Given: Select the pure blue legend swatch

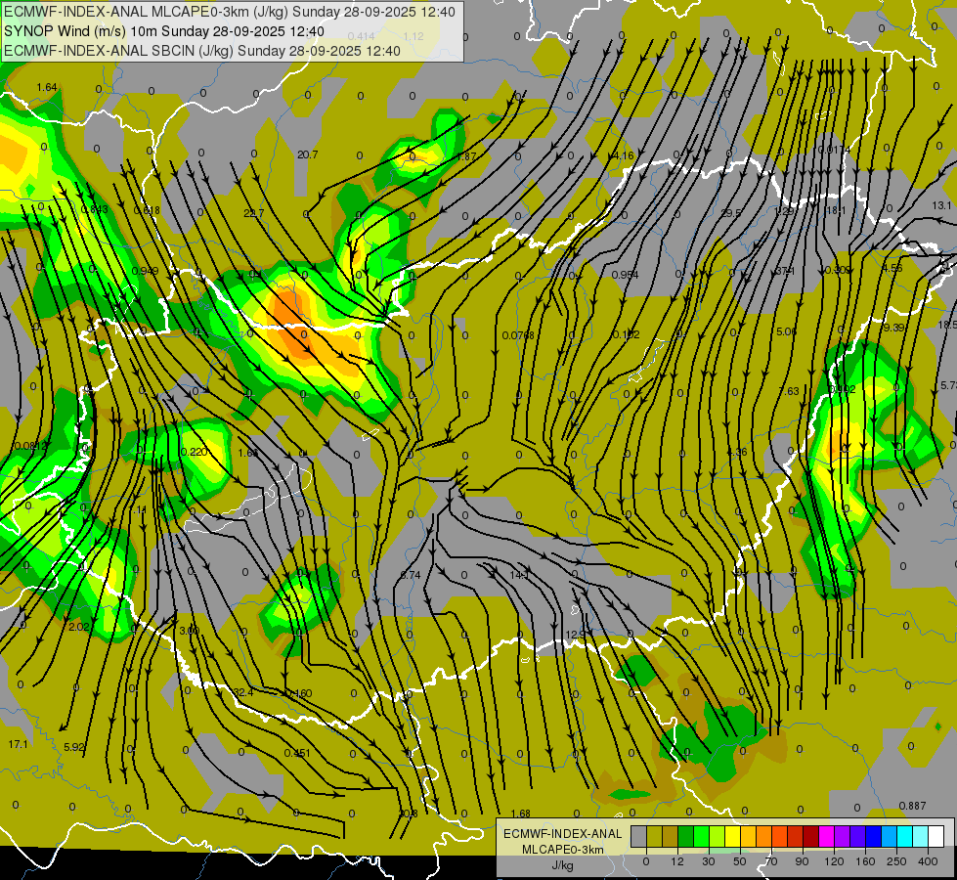Looking at the screenshot, I should click(874, 836).
